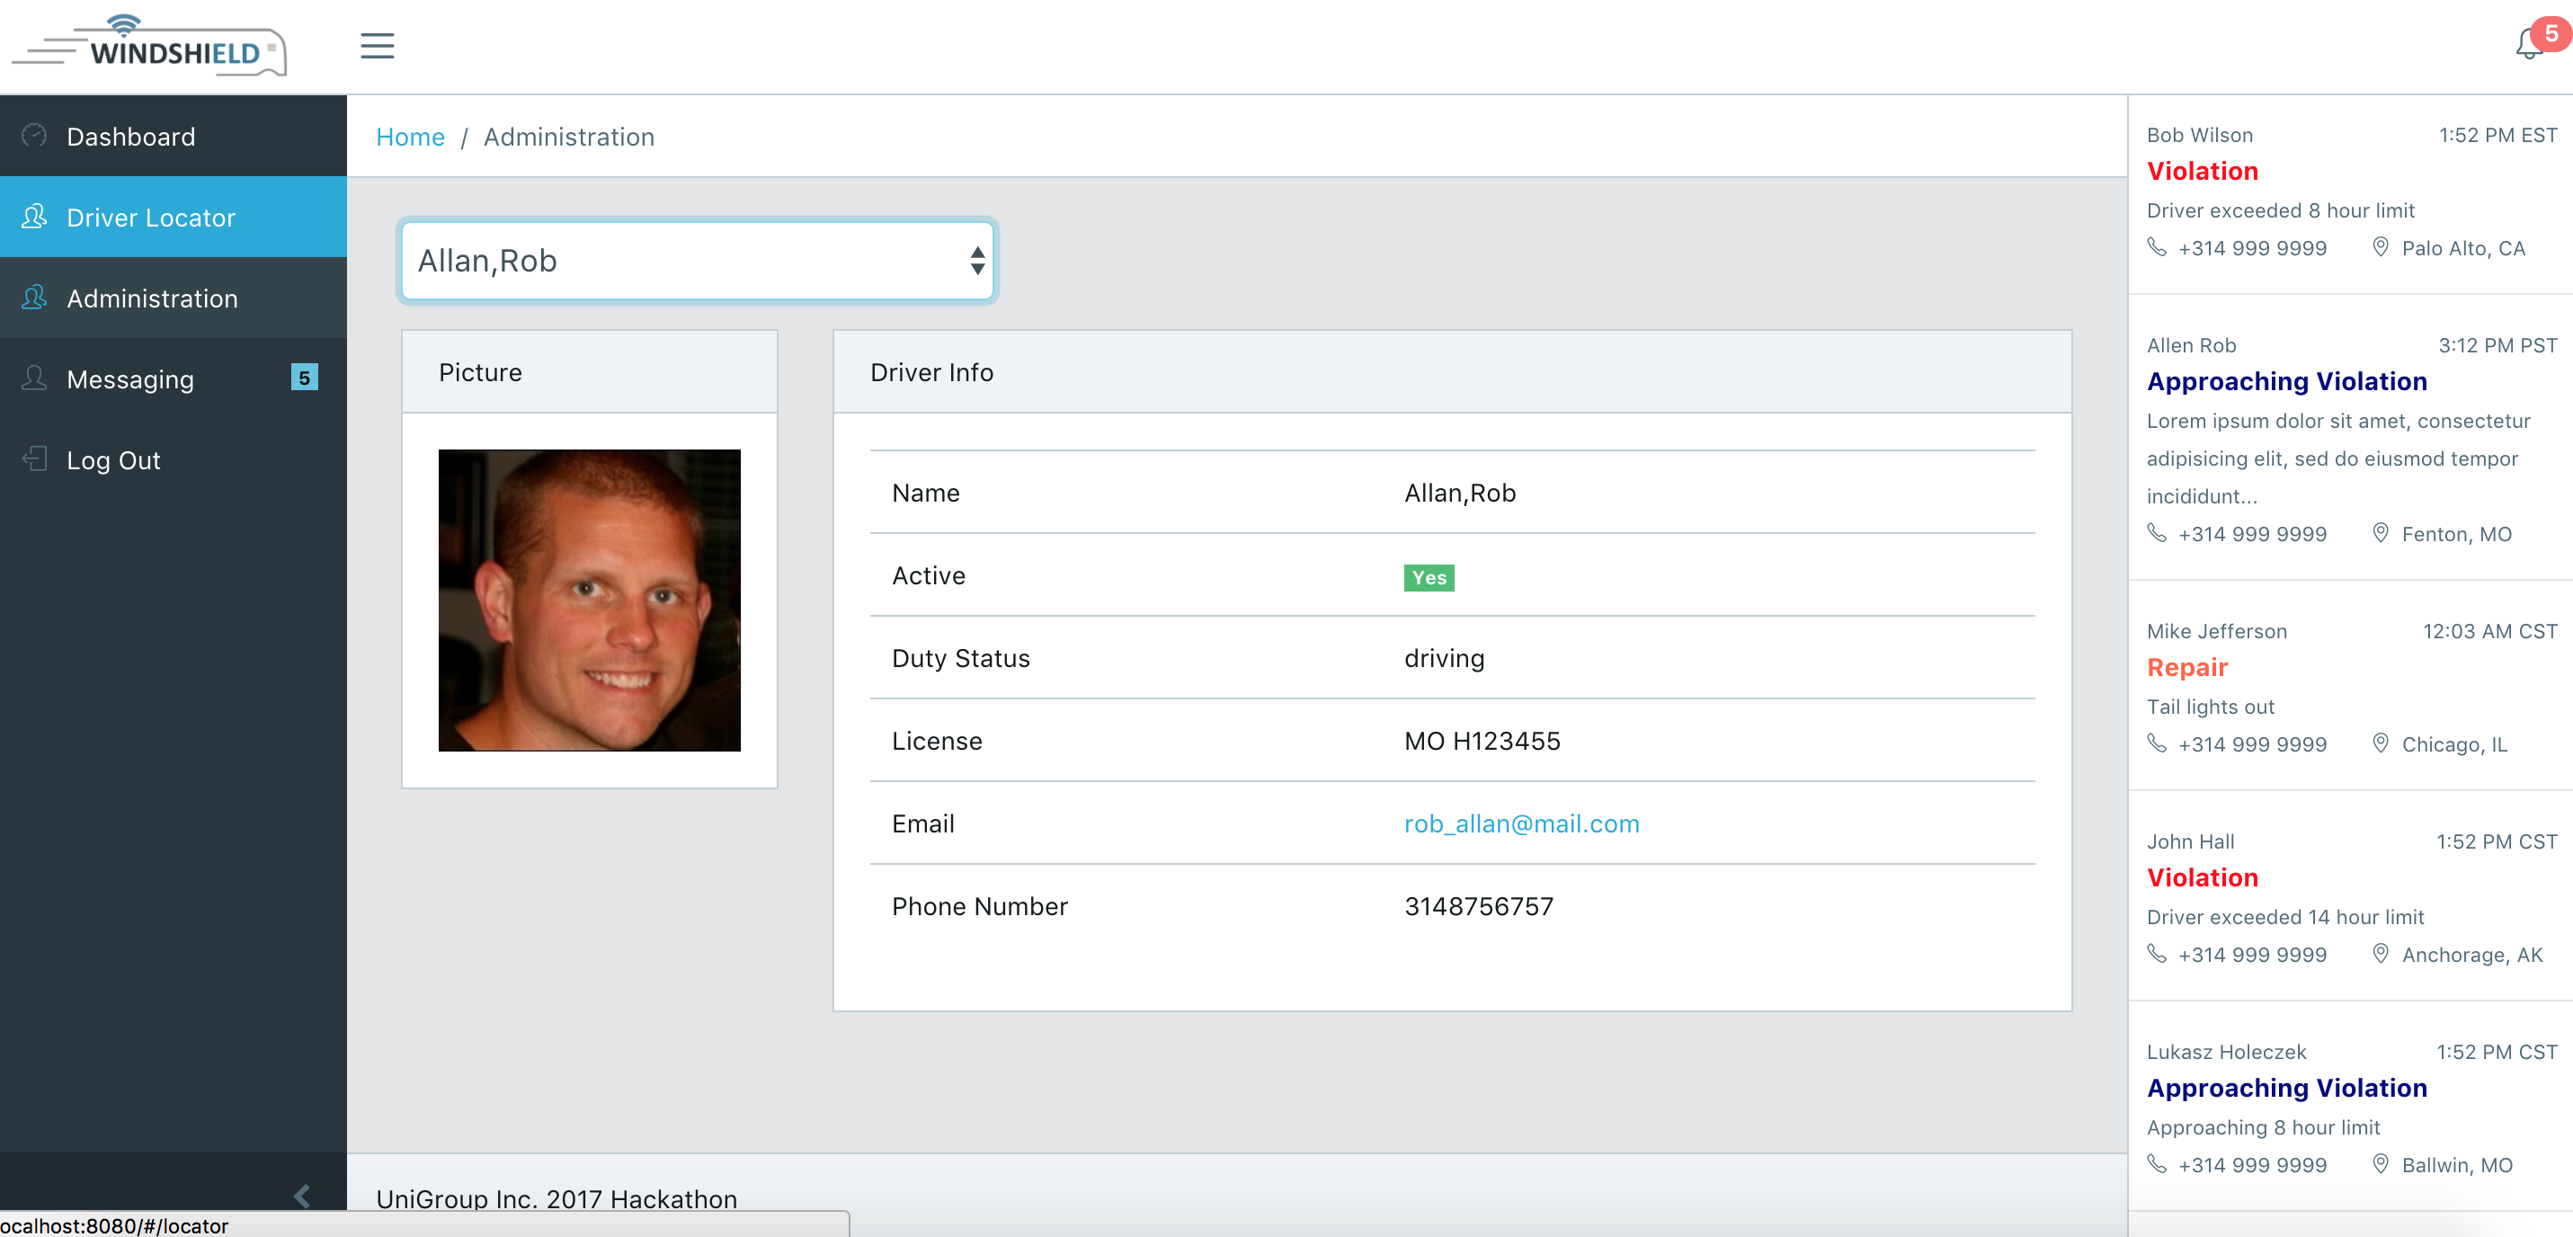Viewport: 2573px width, 1237px height.
Task: Click phone icon in Bob Wilson alert
Action: (x=2157, y=248)
